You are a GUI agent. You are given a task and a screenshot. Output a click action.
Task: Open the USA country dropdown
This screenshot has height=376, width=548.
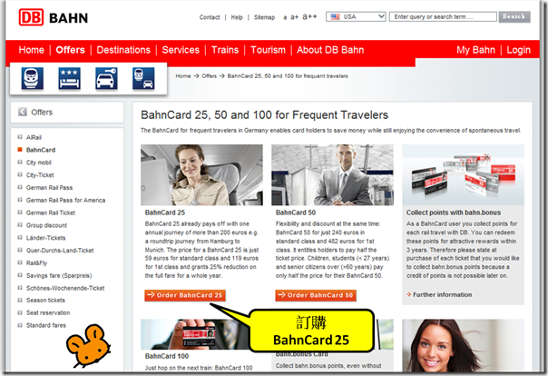[x=356, y=16]
